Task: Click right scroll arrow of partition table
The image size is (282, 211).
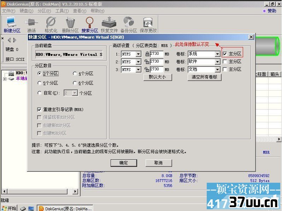Action: click(279, 139)
